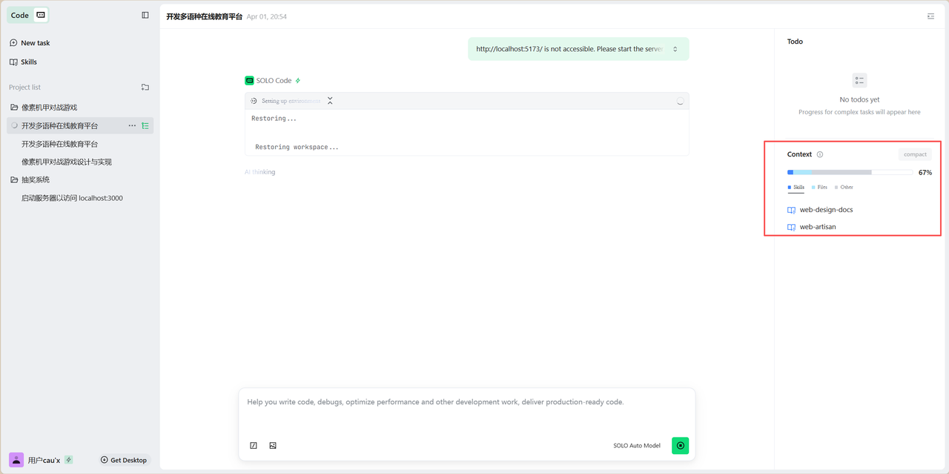This screenshot has height=474, width=949.
Task: Switch to the Other context tab
Action: (x=844, y=188)
